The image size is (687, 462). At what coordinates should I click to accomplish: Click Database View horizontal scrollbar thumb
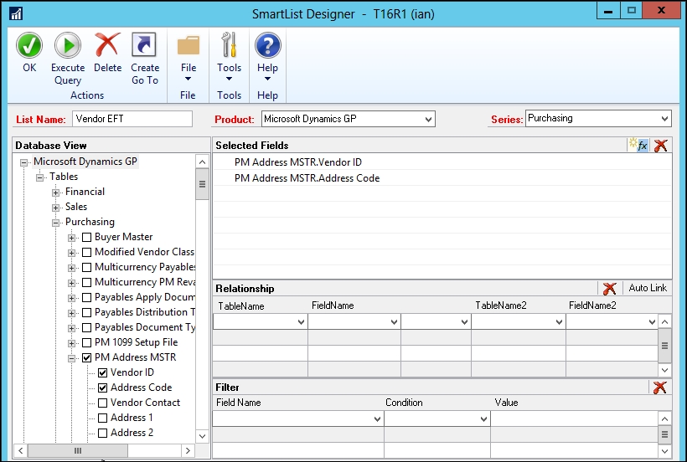click(78, 450)
